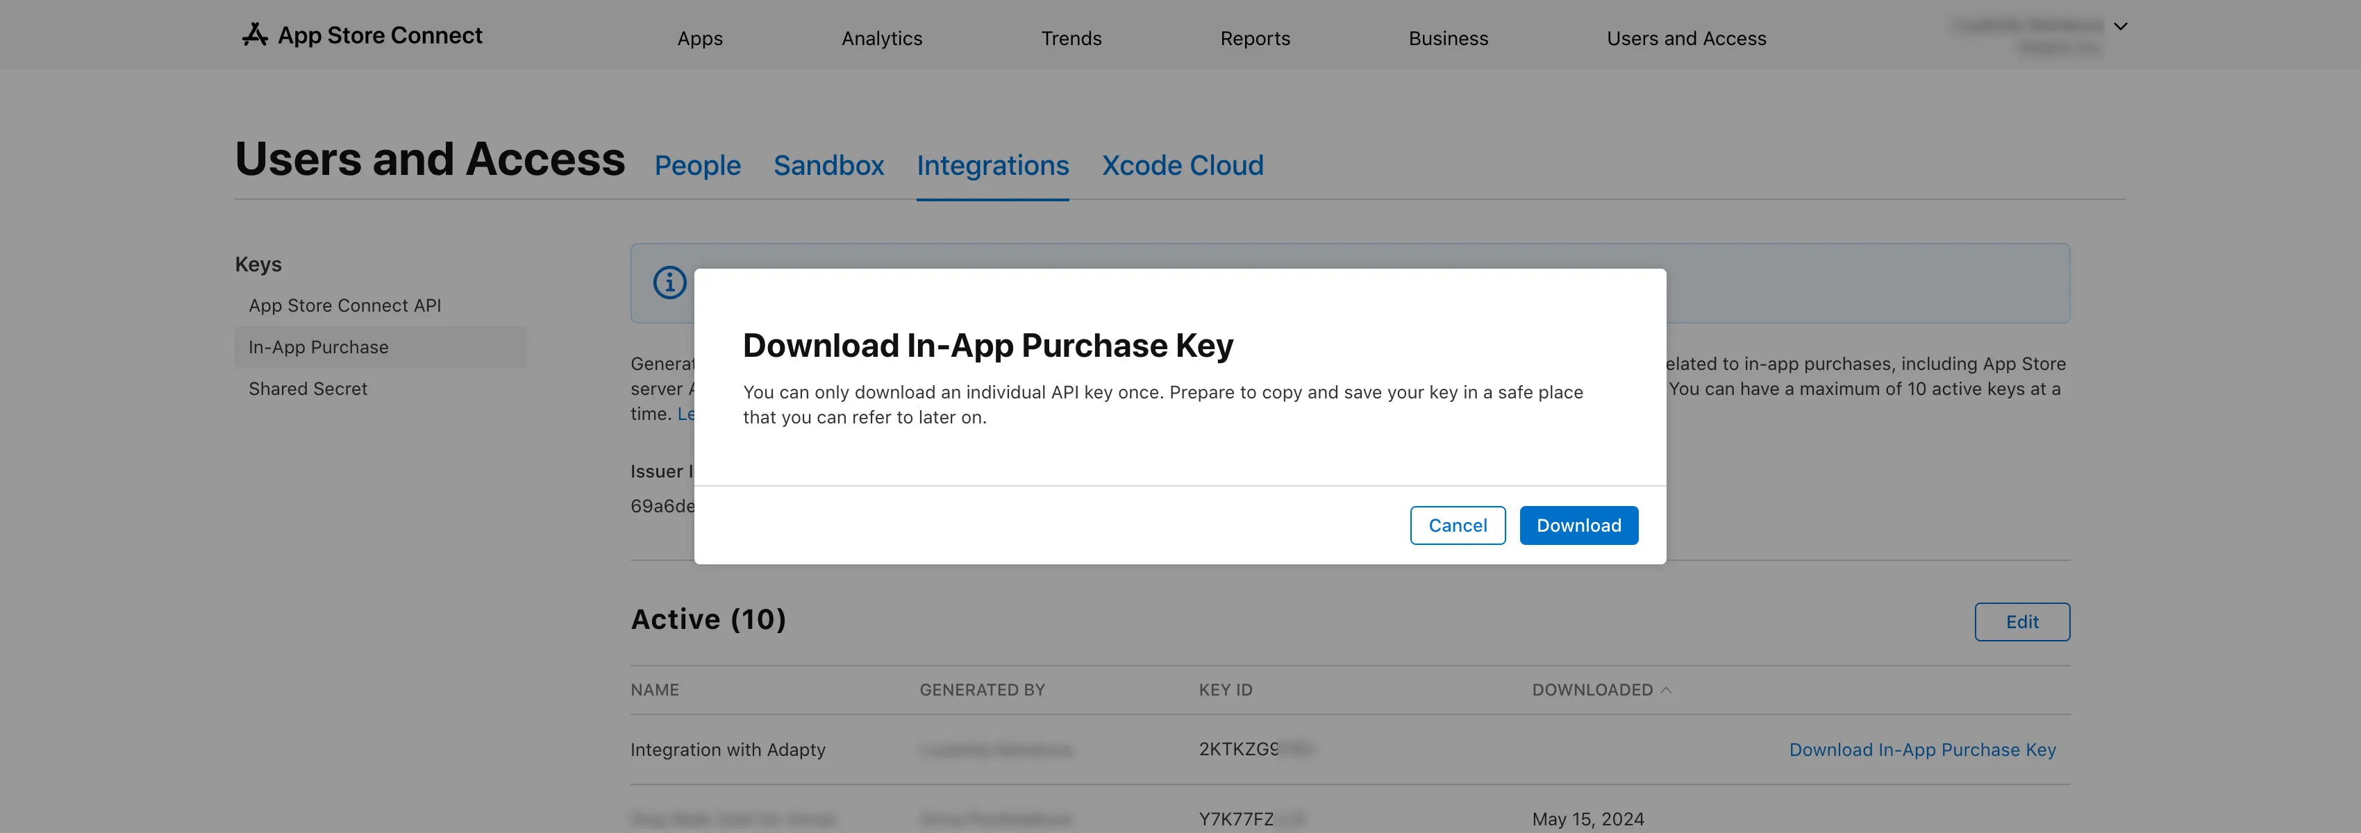Open the Business section

tap(1448, 38)
